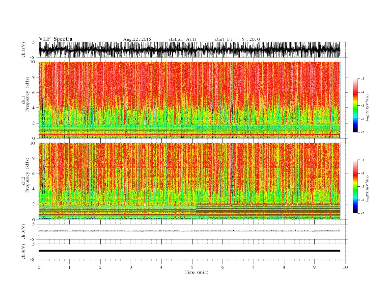Click the "2" kHz tick of the ch.2 spectrogram
This screenshot has width=389, height=300.
point(34,204)
